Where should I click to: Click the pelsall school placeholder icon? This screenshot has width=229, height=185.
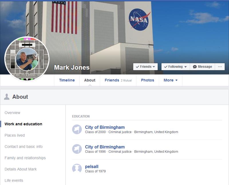pyautogui.click(x=77, y=169)
